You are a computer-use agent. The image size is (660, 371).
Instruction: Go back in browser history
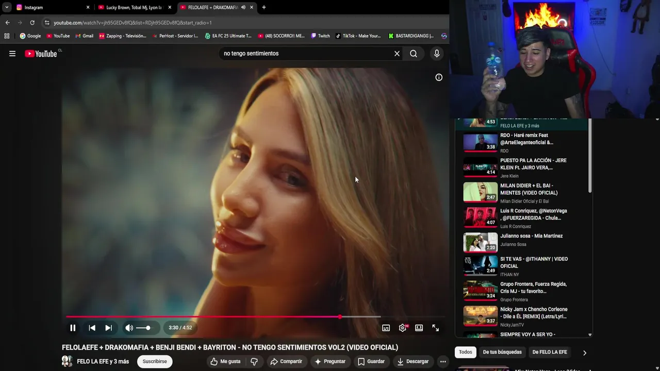click(x=7, y=23)
